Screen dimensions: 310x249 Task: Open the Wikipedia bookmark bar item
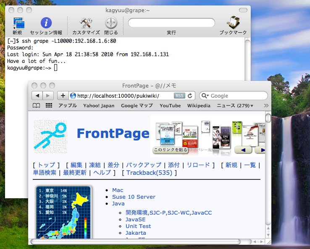click(x=199, y=106)
